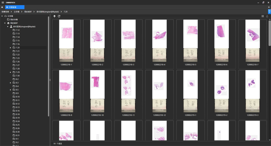
Task: Select slide thumbnail 120002219-2
Action: (222, 95)
